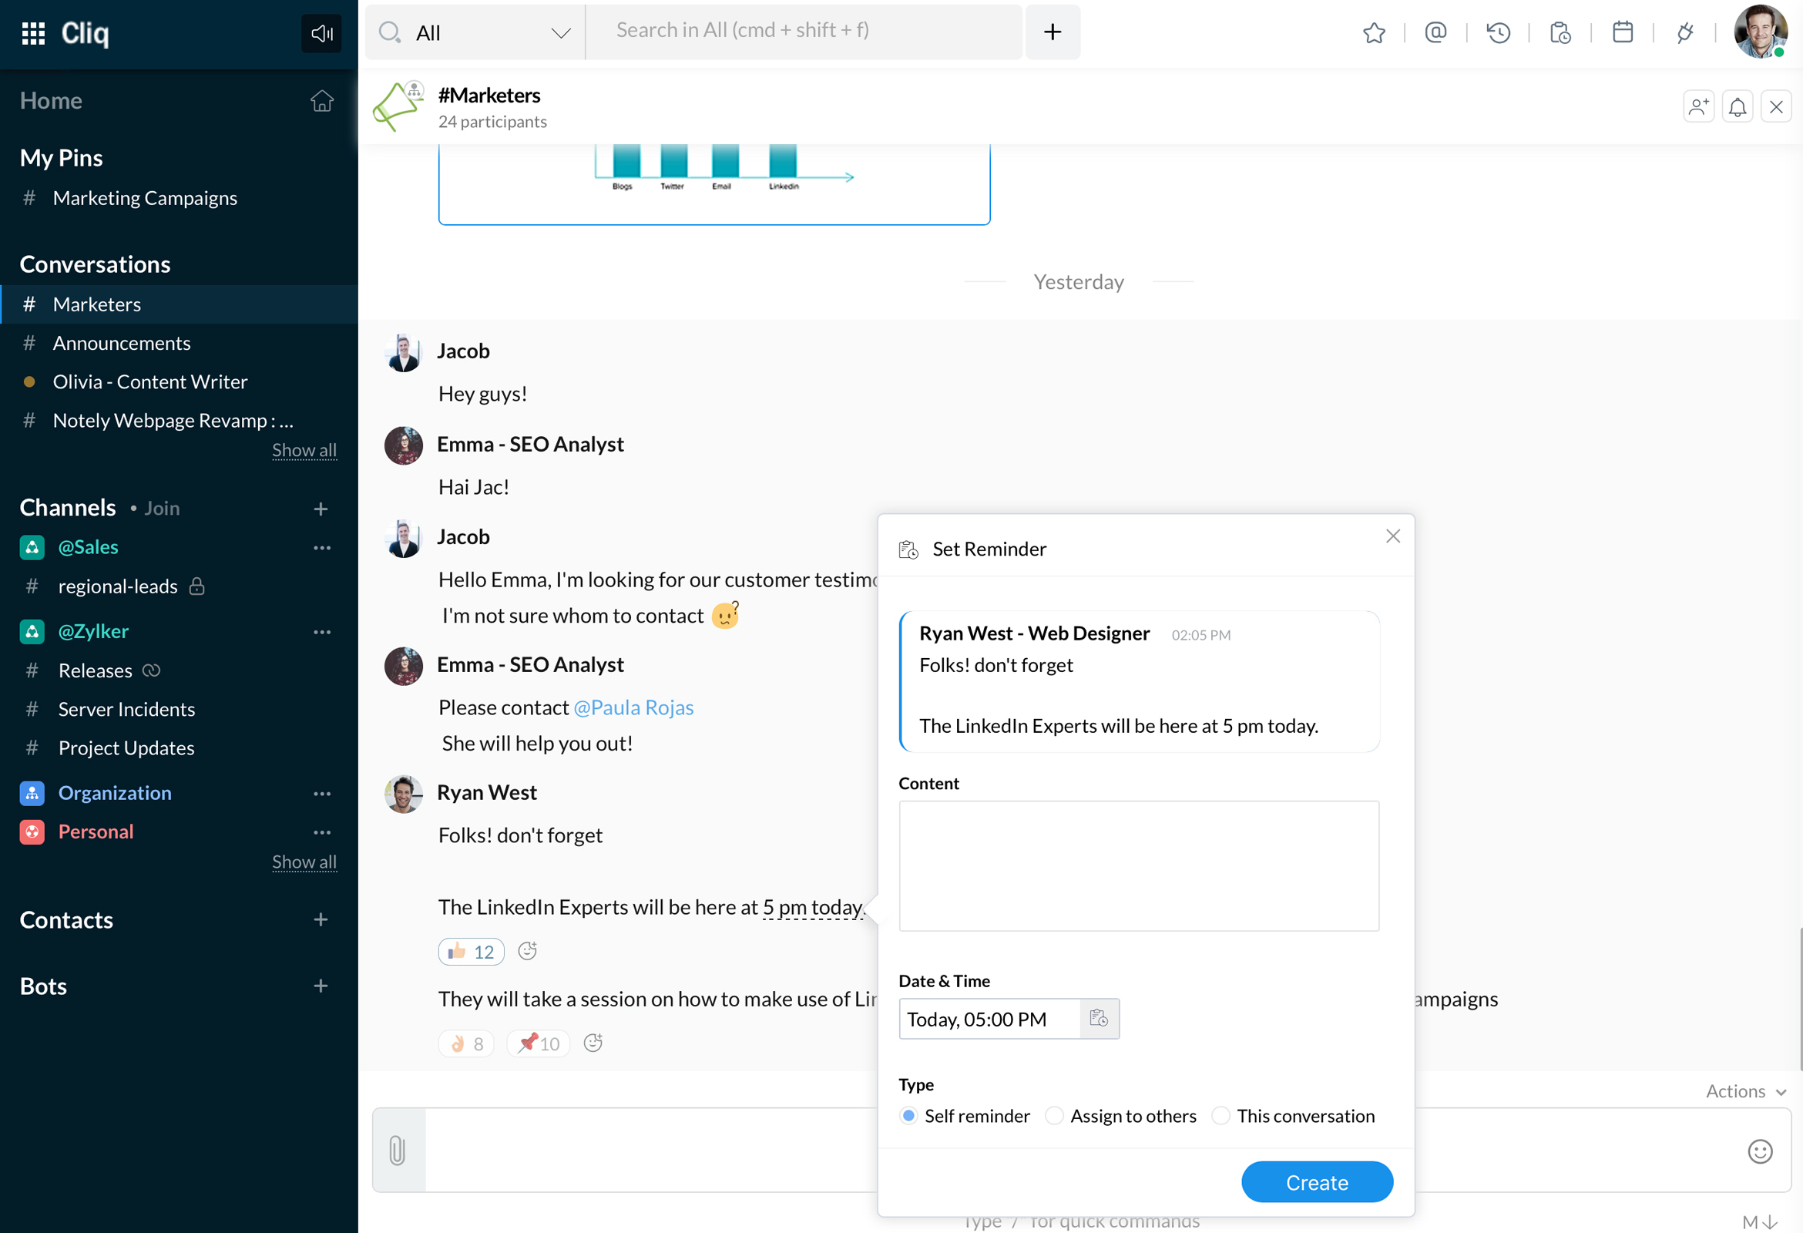This screenshot has height=1233, width=1803.
Task: Click the search magnifier icon
Action: [389, 32]
